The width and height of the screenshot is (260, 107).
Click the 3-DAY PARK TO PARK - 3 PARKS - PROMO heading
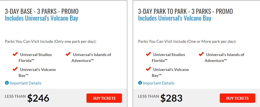[x=185, y=11]
